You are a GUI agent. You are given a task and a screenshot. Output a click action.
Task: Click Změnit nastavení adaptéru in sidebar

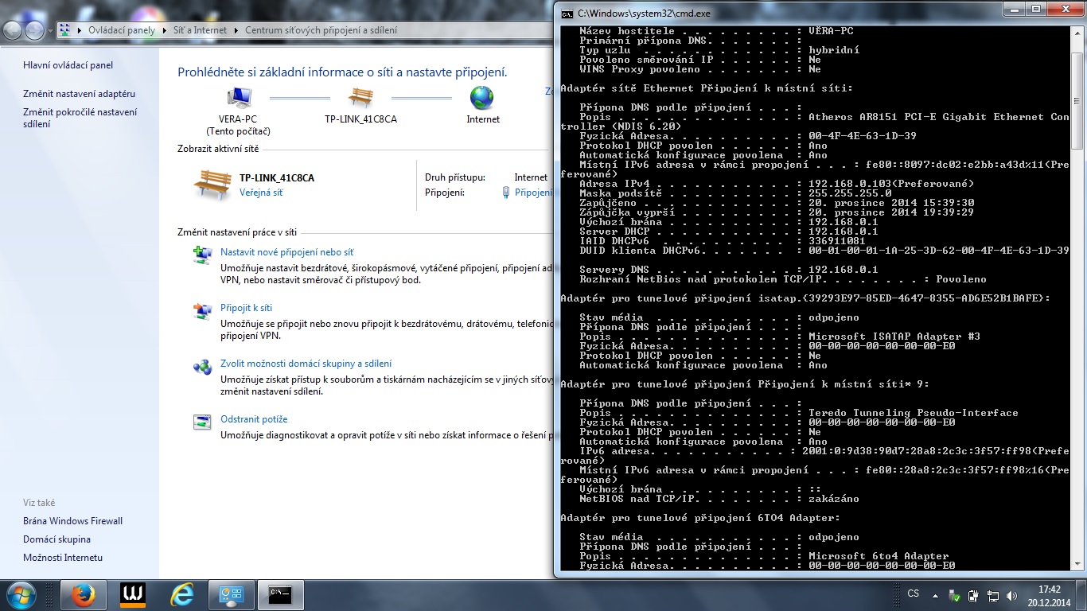click(80, 94)
